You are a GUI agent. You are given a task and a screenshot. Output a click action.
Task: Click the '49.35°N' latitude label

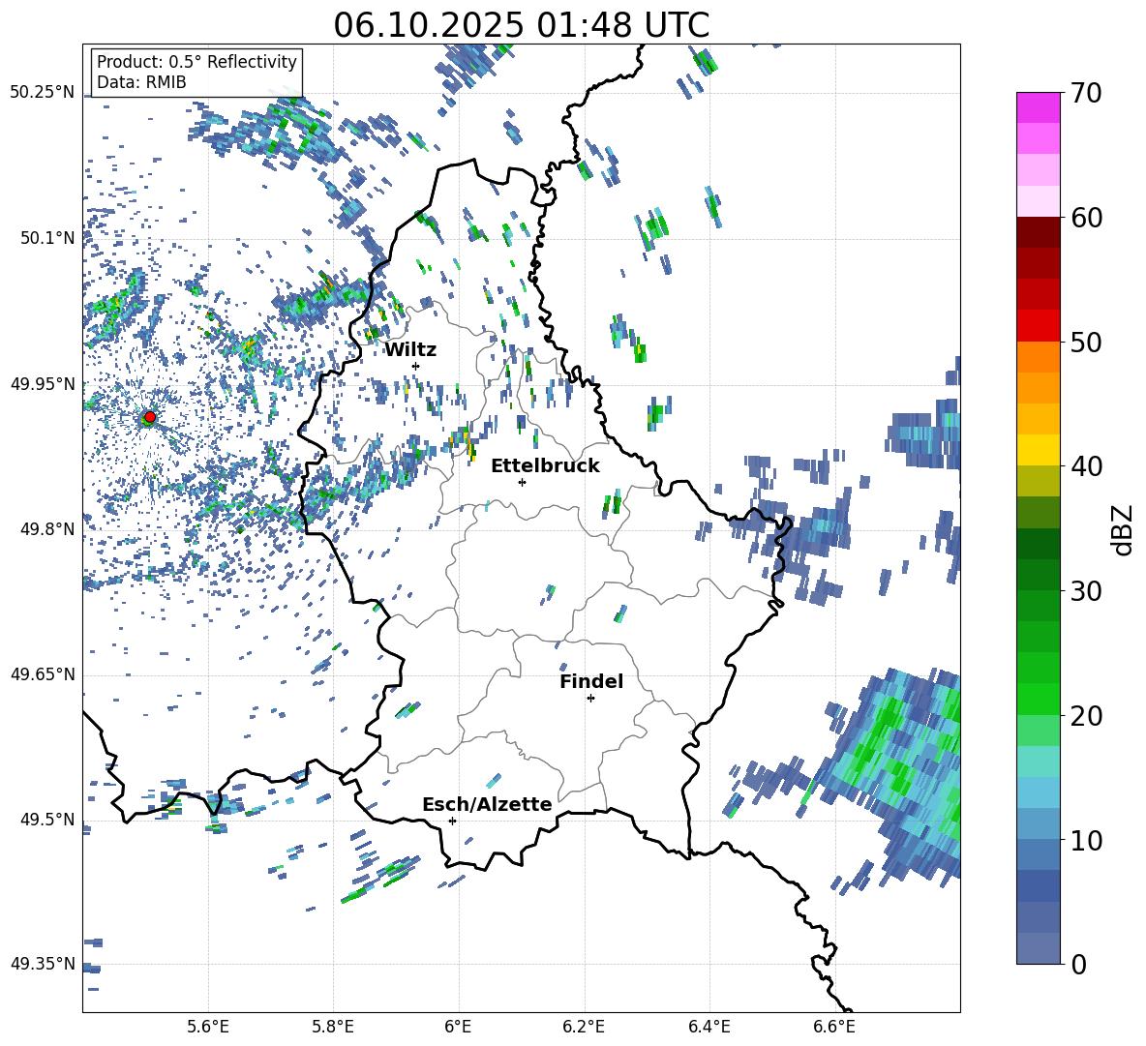pos(43,964)
